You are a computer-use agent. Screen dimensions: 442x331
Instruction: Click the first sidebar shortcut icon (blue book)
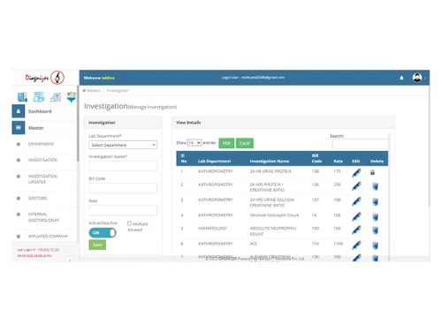click(x=22, y=97)
